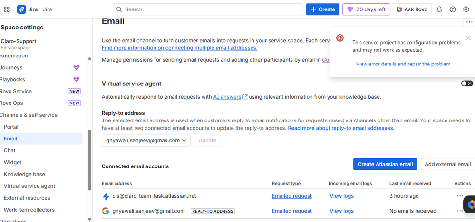This screenshot has width=475, height=222.
Task: Open Read more about reply-to email addresses
Action: (341, 128)
